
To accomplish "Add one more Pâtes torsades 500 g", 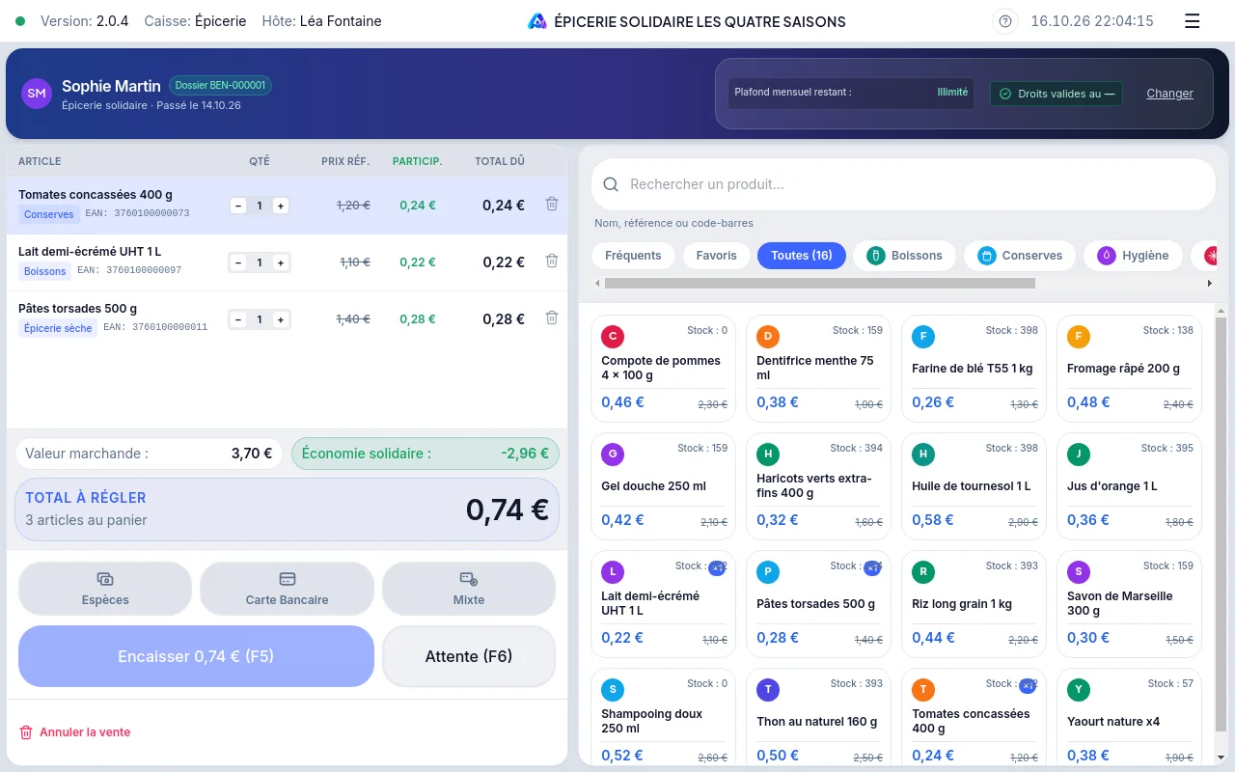I will coord(280,319).
